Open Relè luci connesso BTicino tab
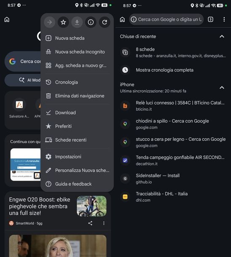The height and width of the screenshot is (257, 231). [173, 106]
